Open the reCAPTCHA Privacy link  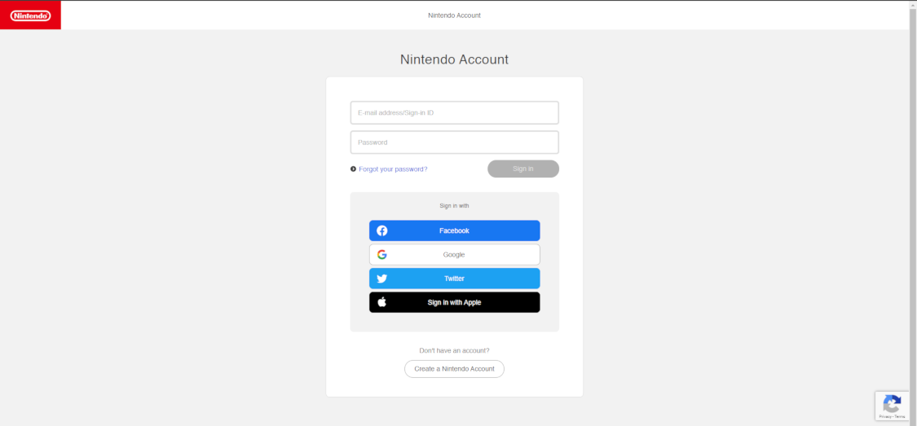pyautogui.click(x=885, y=417)
